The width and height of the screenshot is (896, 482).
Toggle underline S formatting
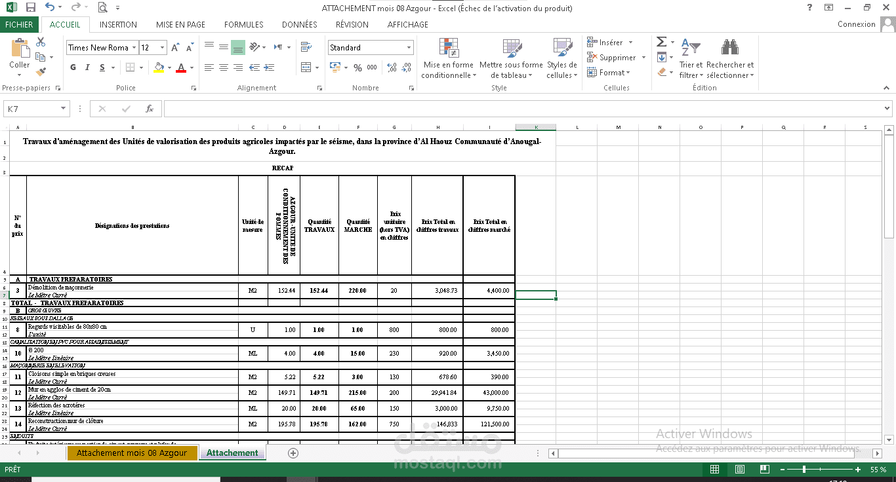(103, 67)
